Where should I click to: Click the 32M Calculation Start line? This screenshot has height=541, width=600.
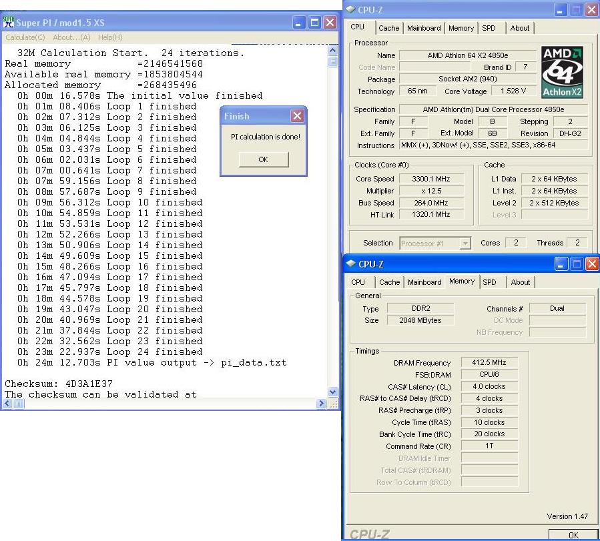(131, 53)
